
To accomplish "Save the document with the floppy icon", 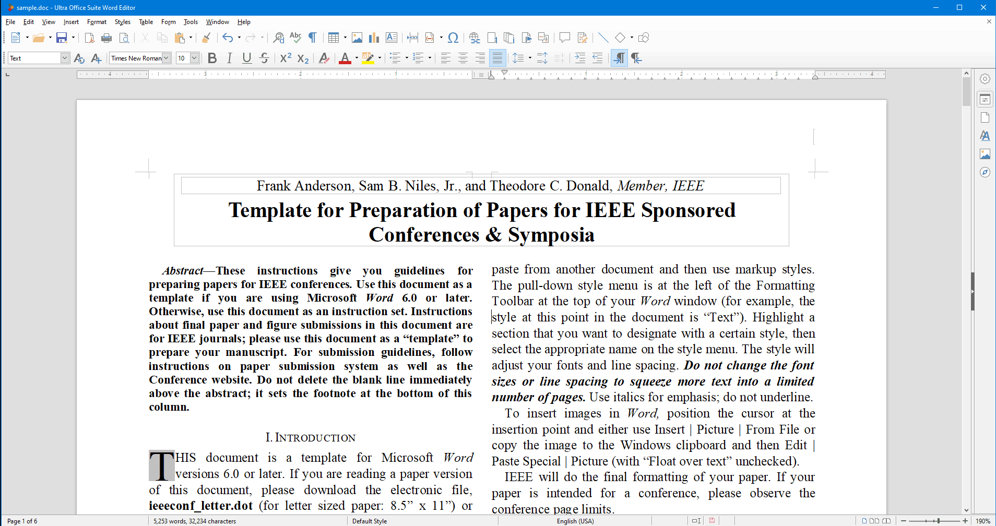I will click(62, 38).
